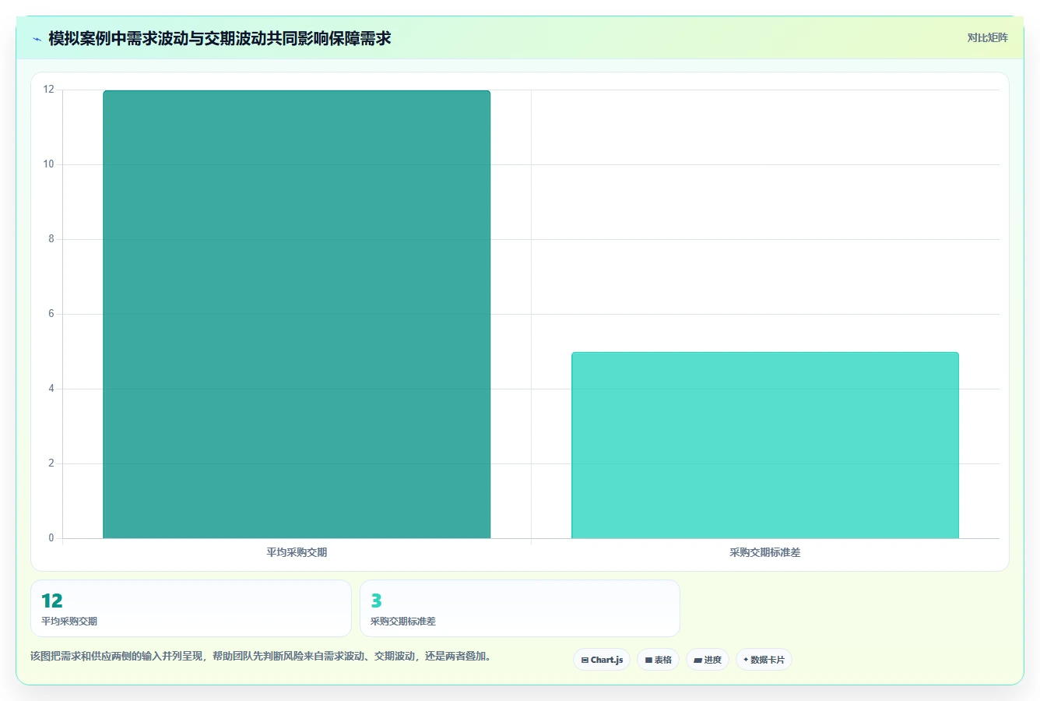
Task: Click the lightning icon beside the title
Action: click(x=37, y=38)
